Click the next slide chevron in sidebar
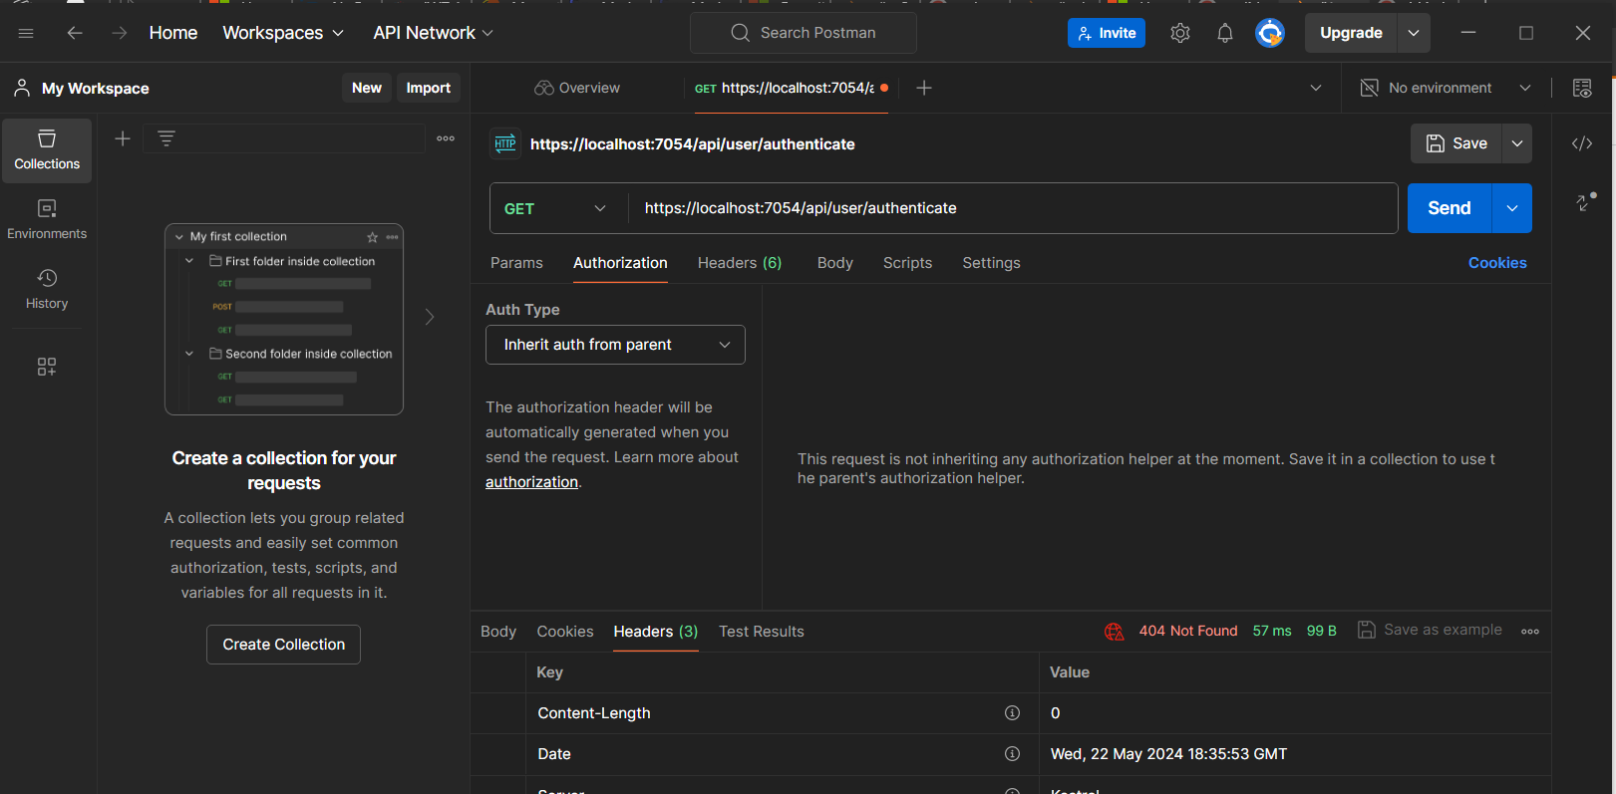Image resolution: width=1616 pixels, height=794 pixels. (x=430, y=317)
